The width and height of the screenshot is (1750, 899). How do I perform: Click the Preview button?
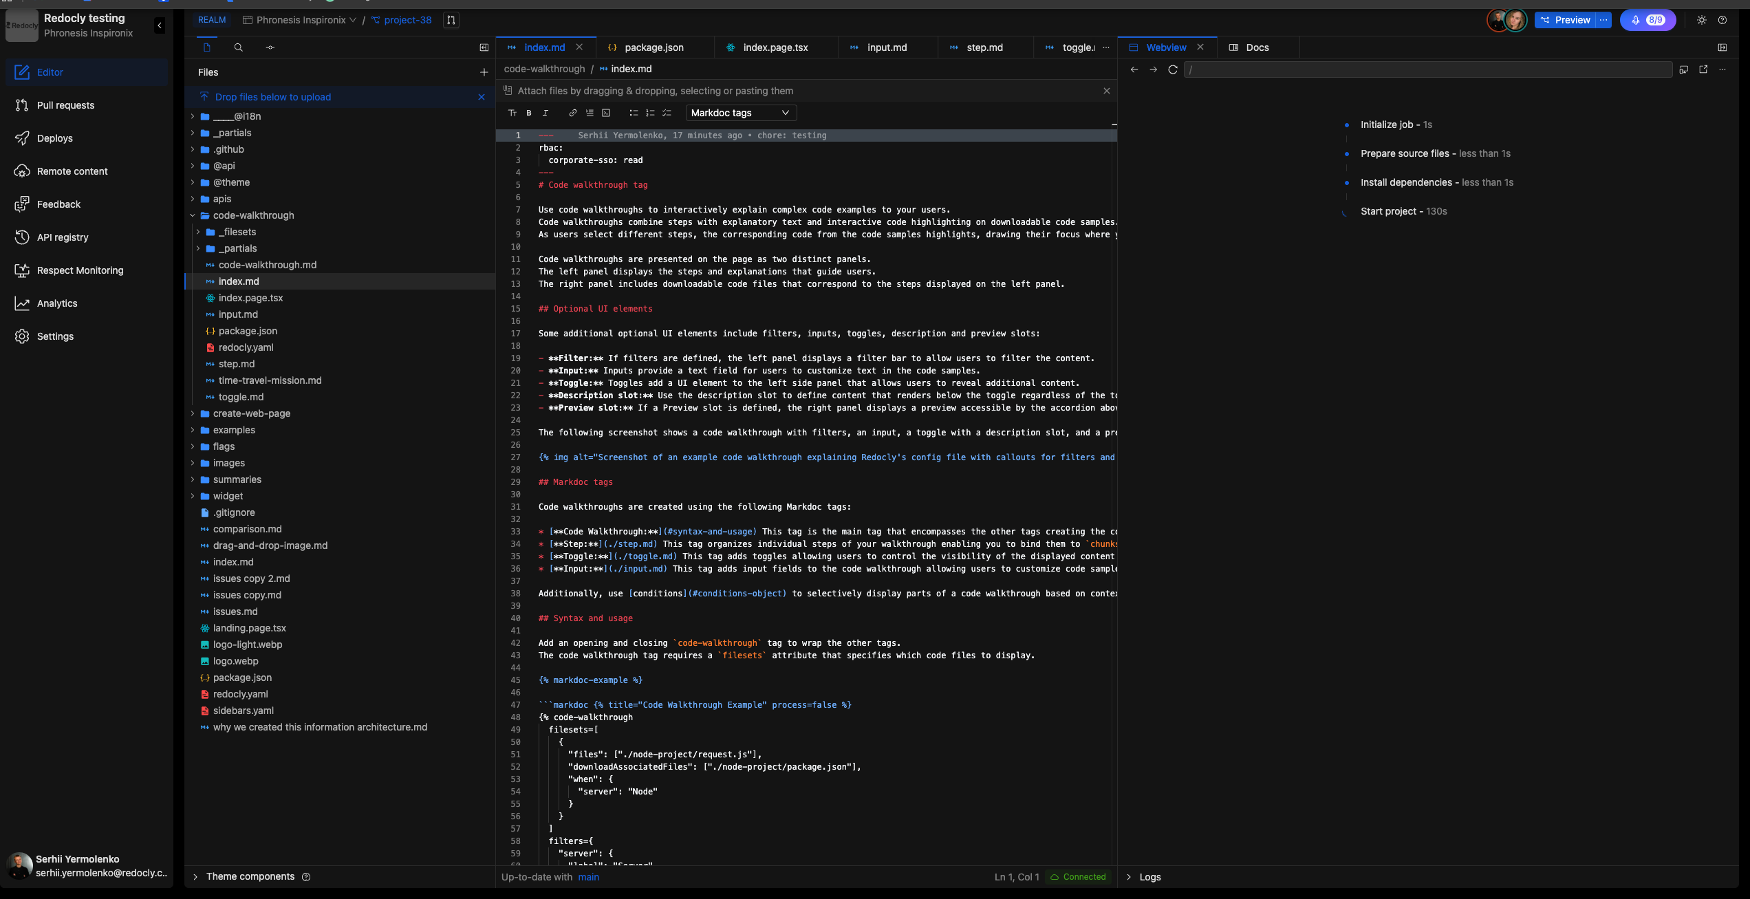click(1565, 20)
